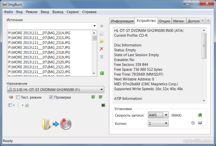216x146 pixels.
Task: Click the clear source list icon
Action: pyautogui.click(x=102, y=56)
